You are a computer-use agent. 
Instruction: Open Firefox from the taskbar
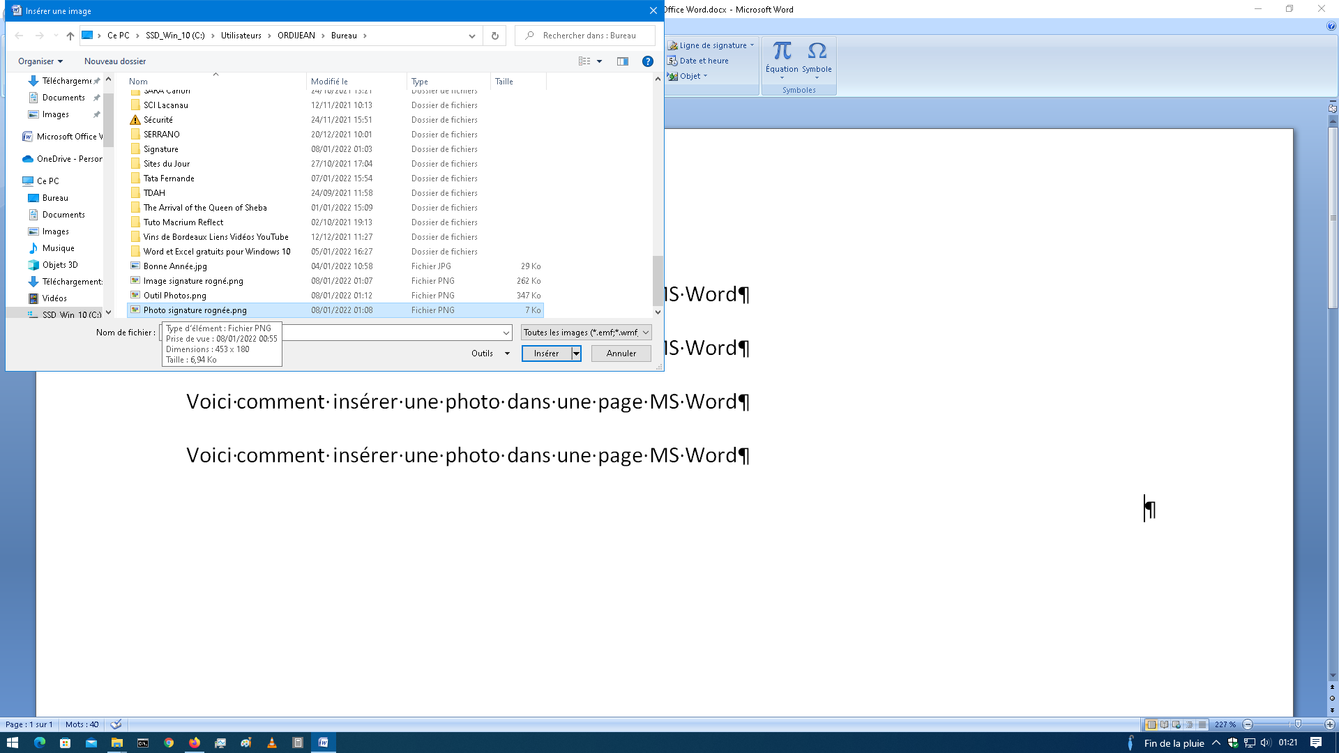click(195, 743)
